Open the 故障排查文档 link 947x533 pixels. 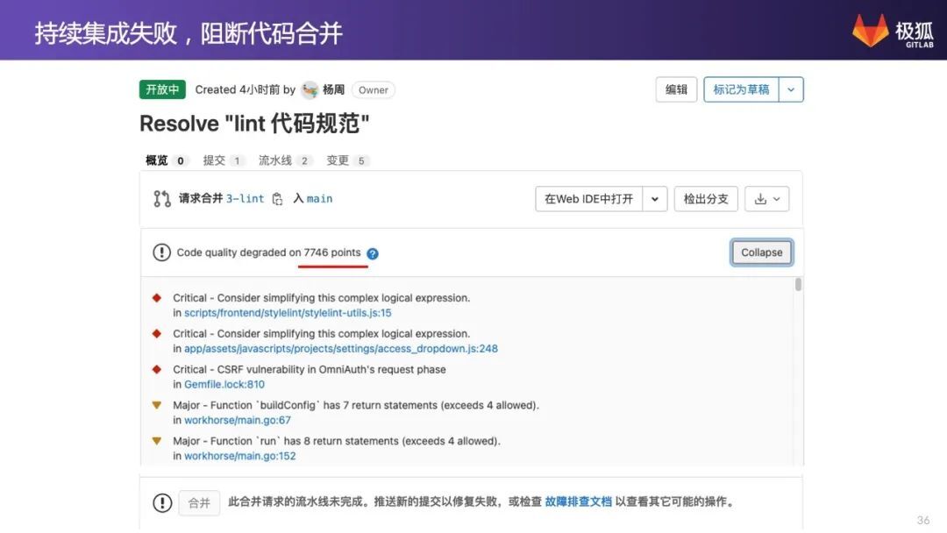(578, 501)
